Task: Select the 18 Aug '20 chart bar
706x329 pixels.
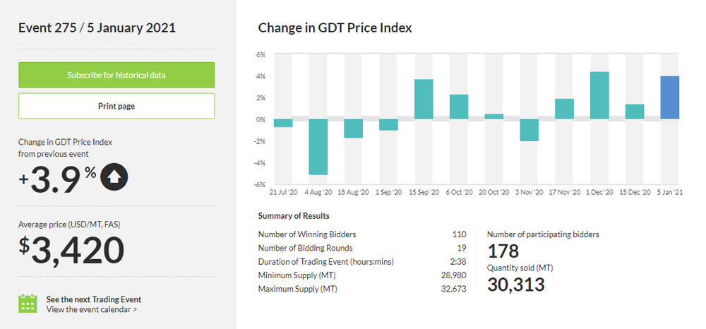Action: pyautogui.click(x=353, y=128)
